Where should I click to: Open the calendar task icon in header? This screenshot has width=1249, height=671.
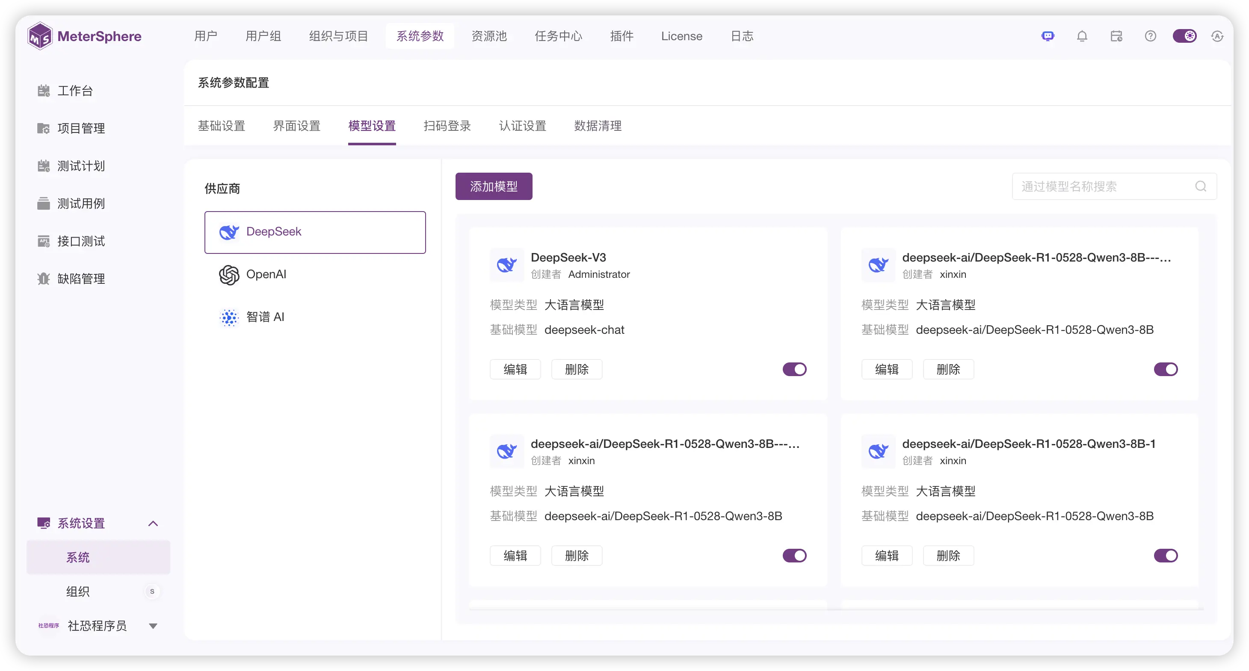(1116, 36)
